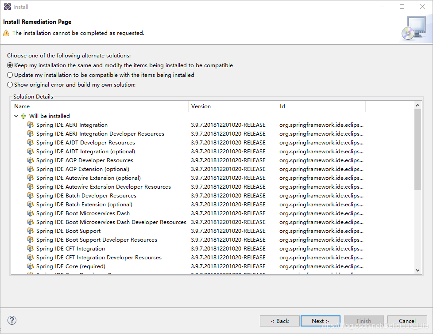Click the warning triangle icon in header
The width and height of the screenshot is (433, 334).
6,33
